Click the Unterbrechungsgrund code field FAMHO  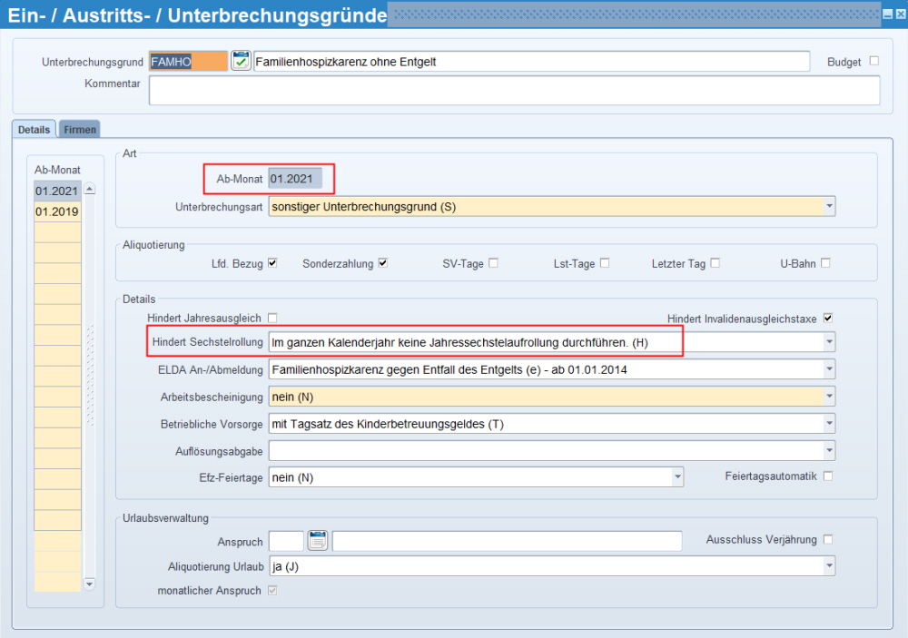[x=188, y=62]
